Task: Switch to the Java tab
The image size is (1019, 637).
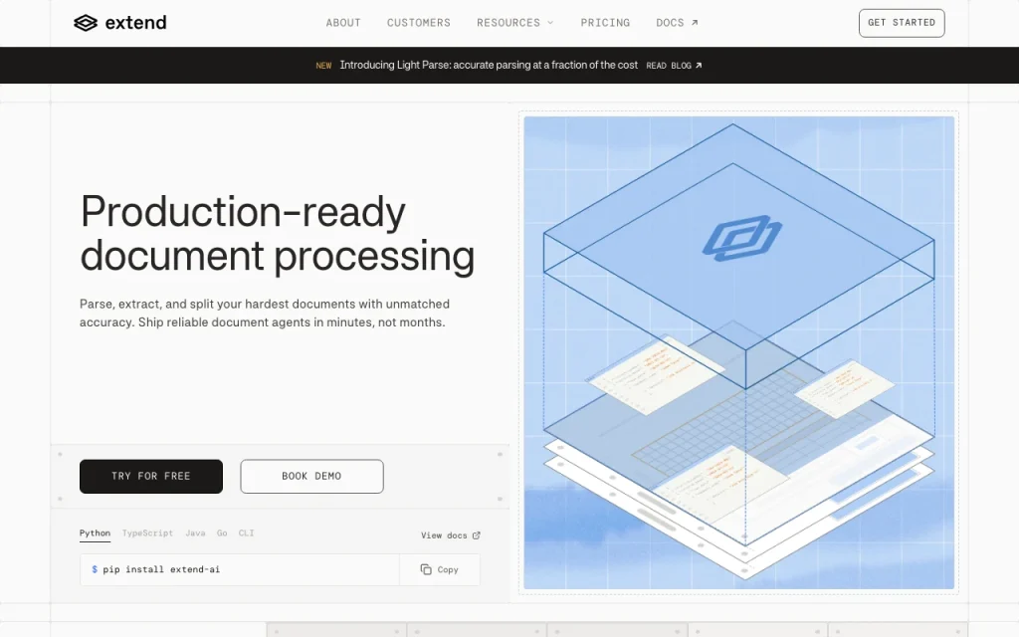Action: click(195, 533)
